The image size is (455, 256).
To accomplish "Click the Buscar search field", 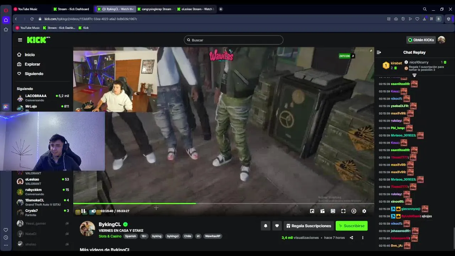I will (x=234, y=40).
